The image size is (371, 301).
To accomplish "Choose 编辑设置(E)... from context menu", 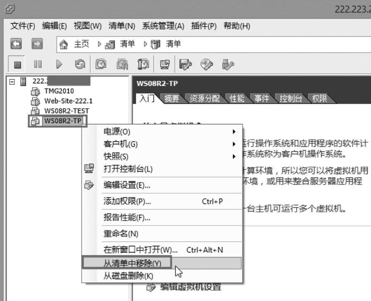I will 162,185.
